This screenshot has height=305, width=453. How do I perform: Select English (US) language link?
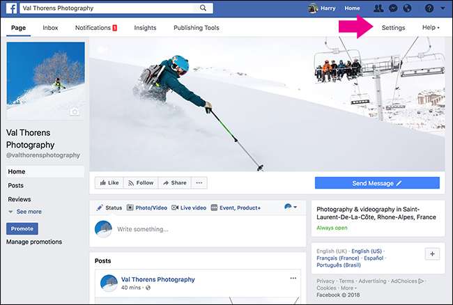pyautogui.click(x=367, y=251)
